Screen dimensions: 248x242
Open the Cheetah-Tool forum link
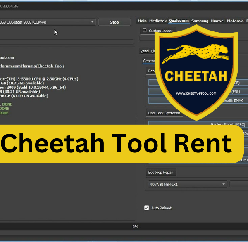32,66
